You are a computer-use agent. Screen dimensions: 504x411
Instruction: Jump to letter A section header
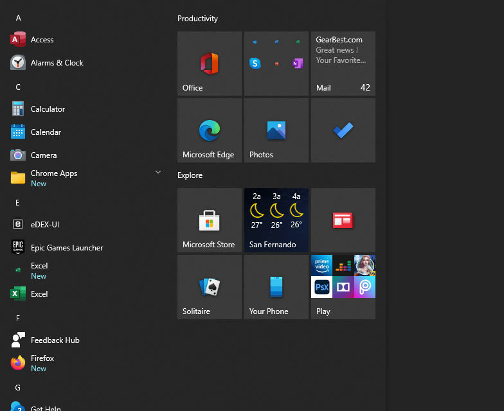(18, 18)
